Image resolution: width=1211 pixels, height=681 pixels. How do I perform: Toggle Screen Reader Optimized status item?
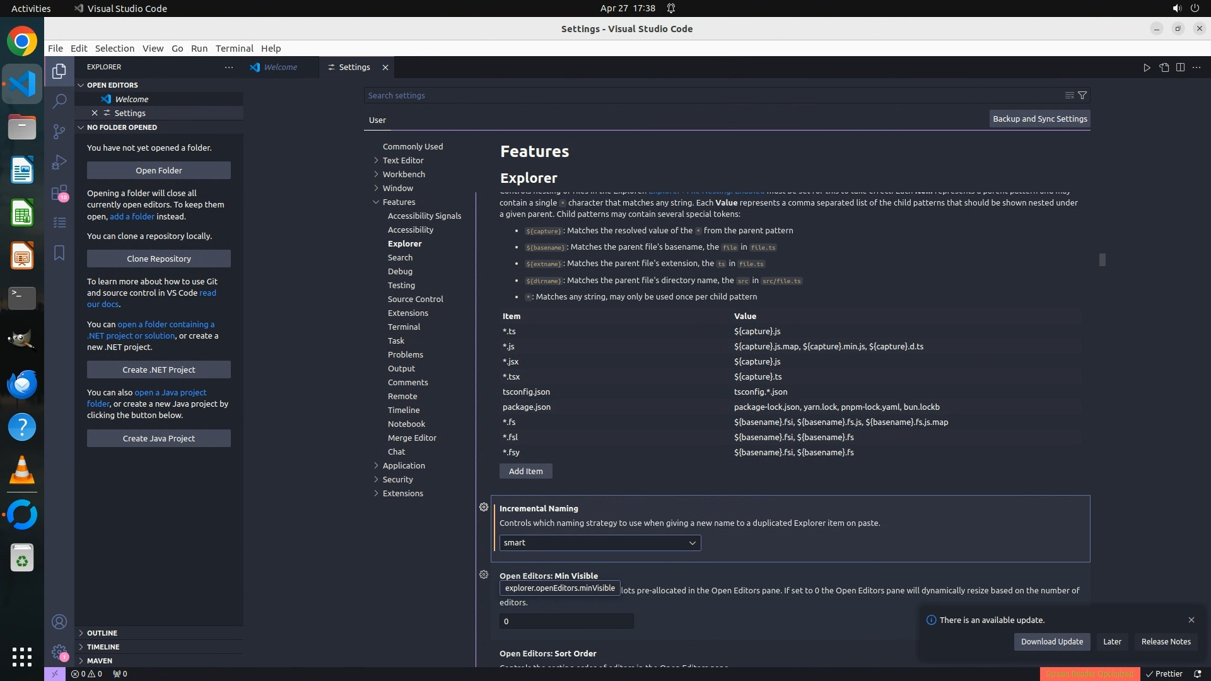point(1089,674)
